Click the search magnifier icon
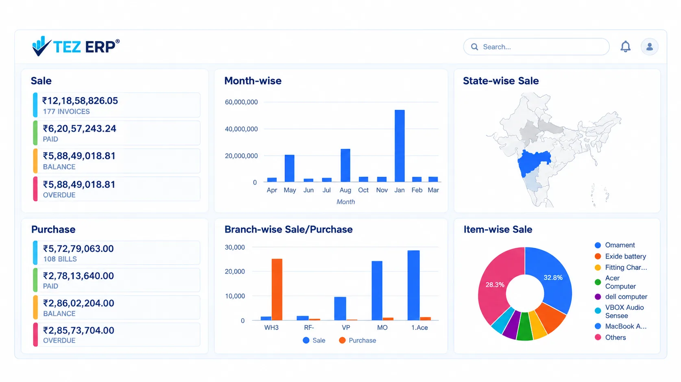The height and width of the screenshot is (382, 681). pyautogui.click(x=474, y=47)
